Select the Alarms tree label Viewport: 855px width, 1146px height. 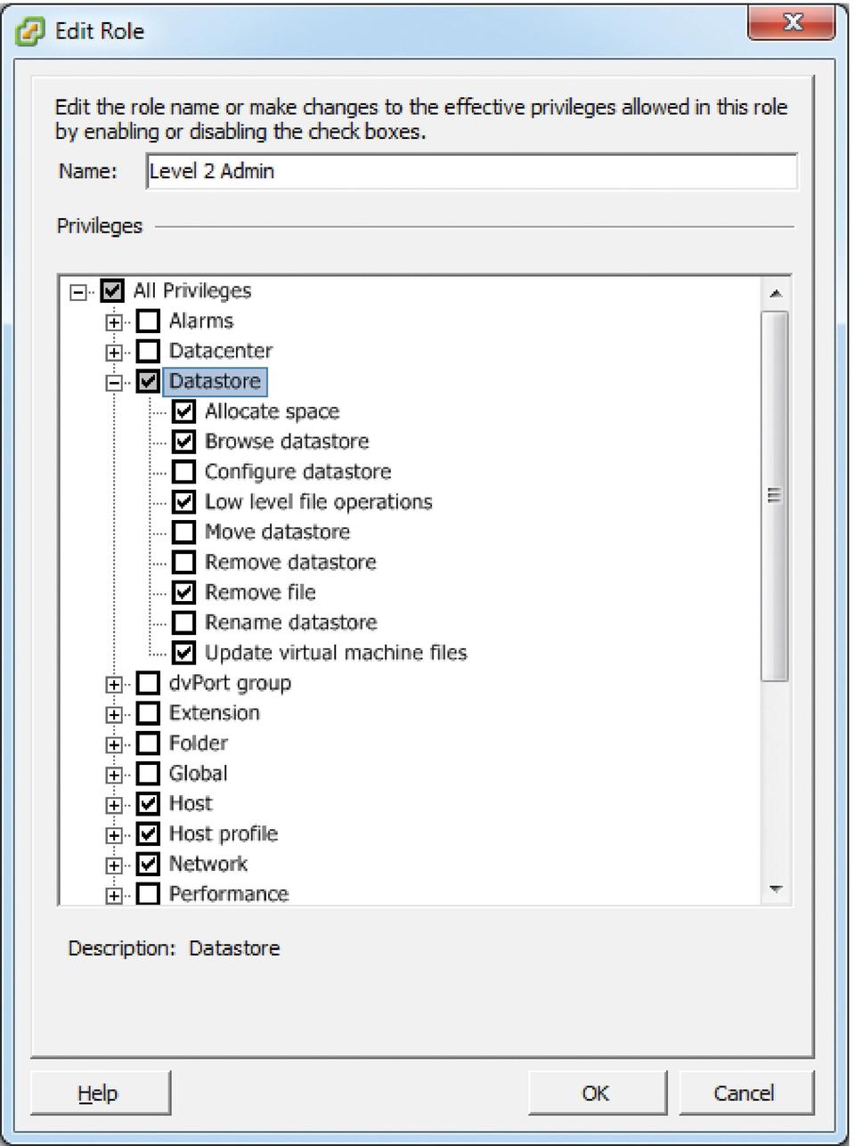[x=201, y=321]
